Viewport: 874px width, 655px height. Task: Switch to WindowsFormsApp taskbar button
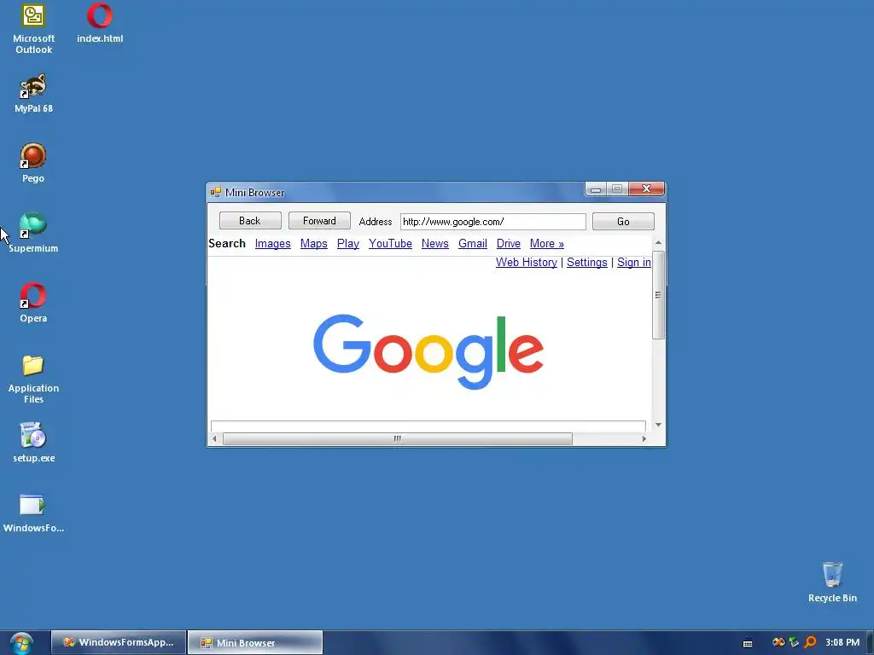(x=119, y=642)
